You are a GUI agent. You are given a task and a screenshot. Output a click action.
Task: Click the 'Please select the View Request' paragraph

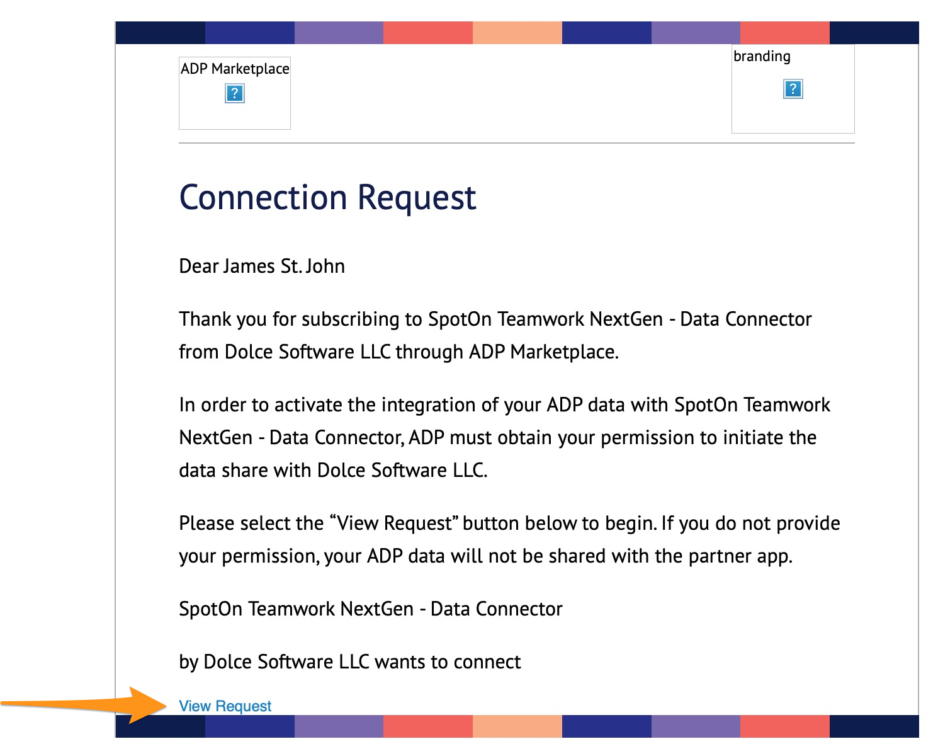click(510, 539)
